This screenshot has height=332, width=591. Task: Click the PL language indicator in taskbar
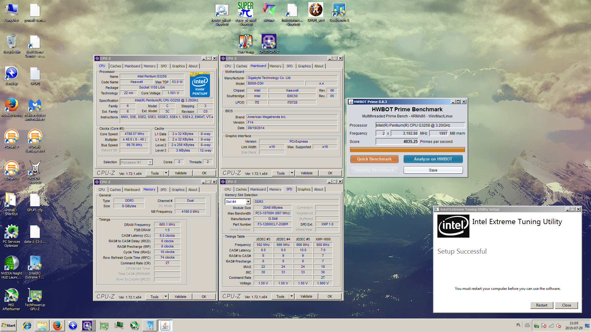(518, 325)
